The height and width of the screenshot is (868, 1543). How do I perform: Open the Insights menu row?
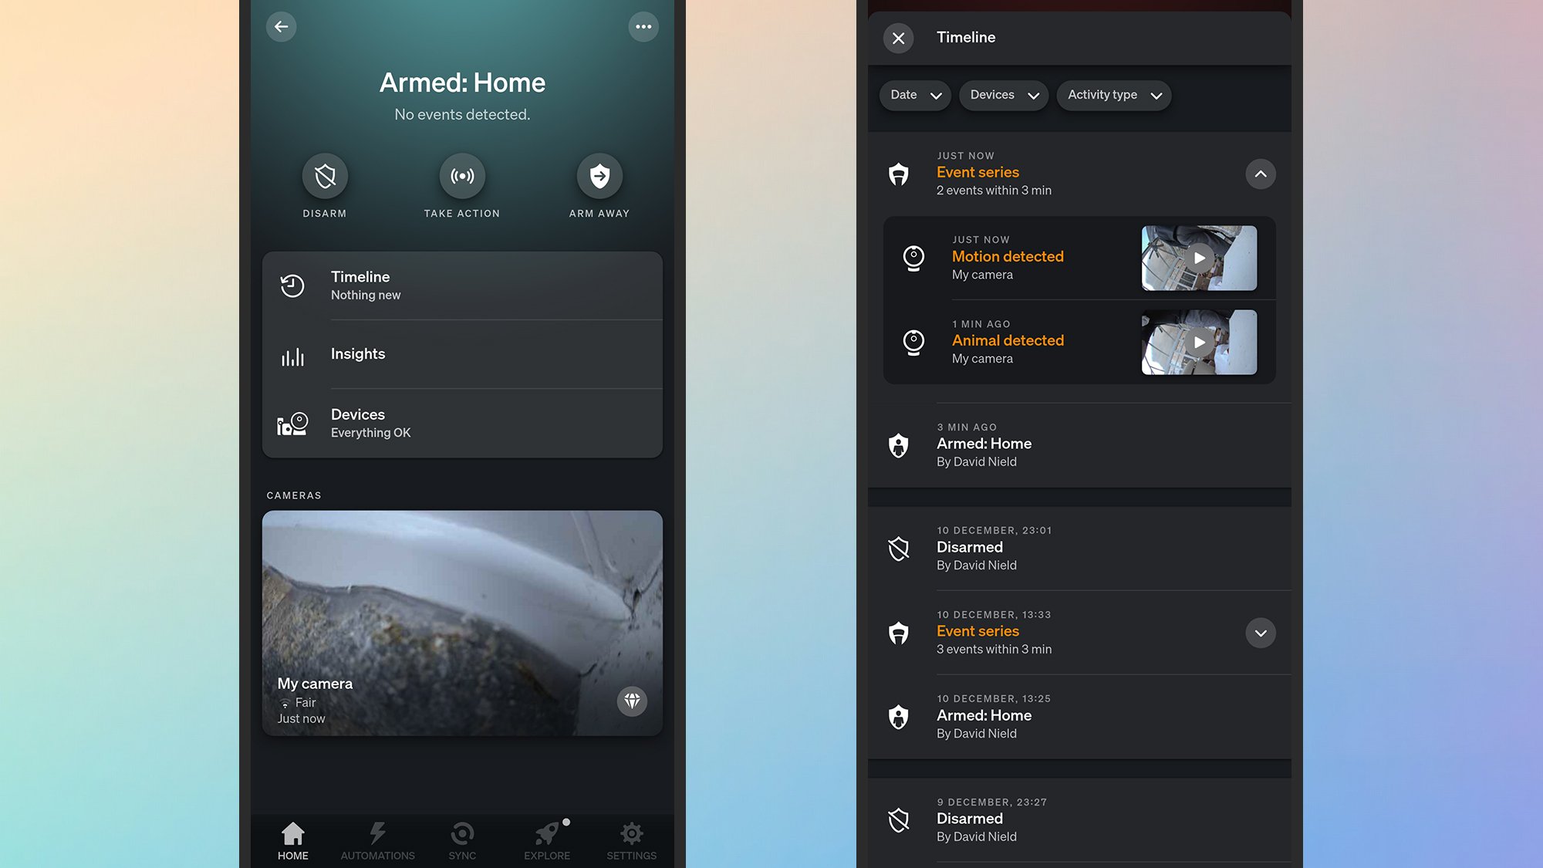click(462, 354)
